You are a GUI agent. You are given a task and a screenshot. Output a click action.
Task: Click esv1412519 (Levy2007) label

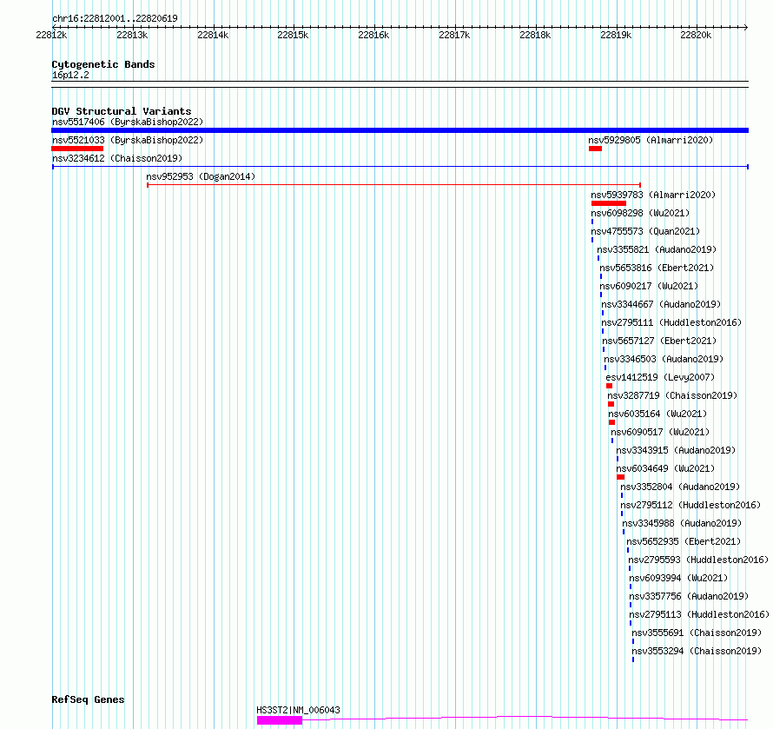[660, 377]
